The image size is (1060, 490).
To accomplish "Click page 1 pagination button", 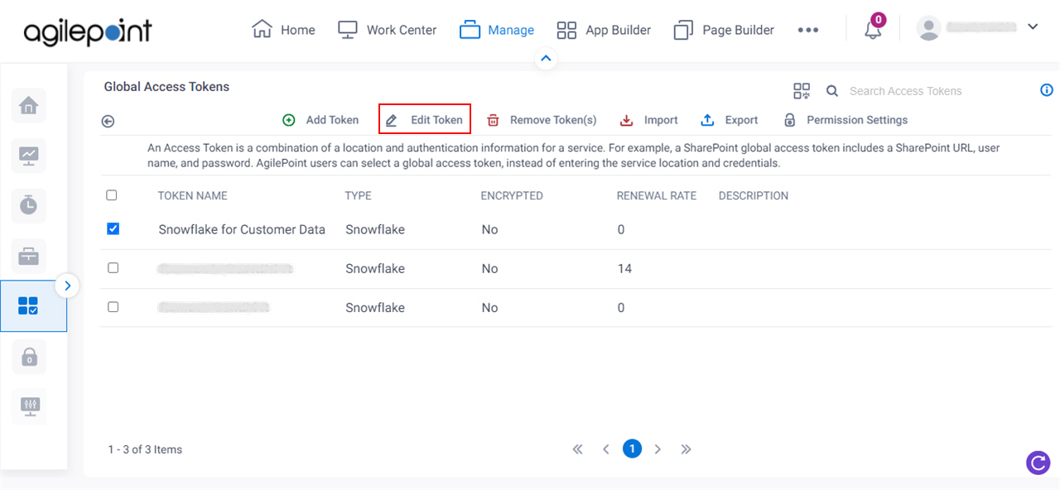I will point(632,449).
